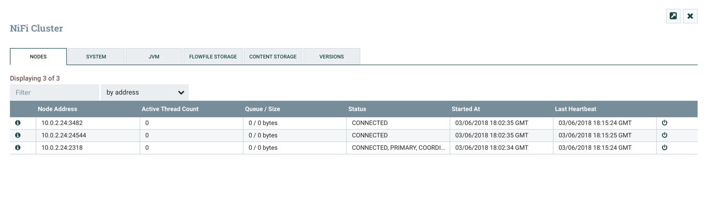Show the FlowFile Storage tab
Screen dimensions: 706x218
click(x=213, y=57)
